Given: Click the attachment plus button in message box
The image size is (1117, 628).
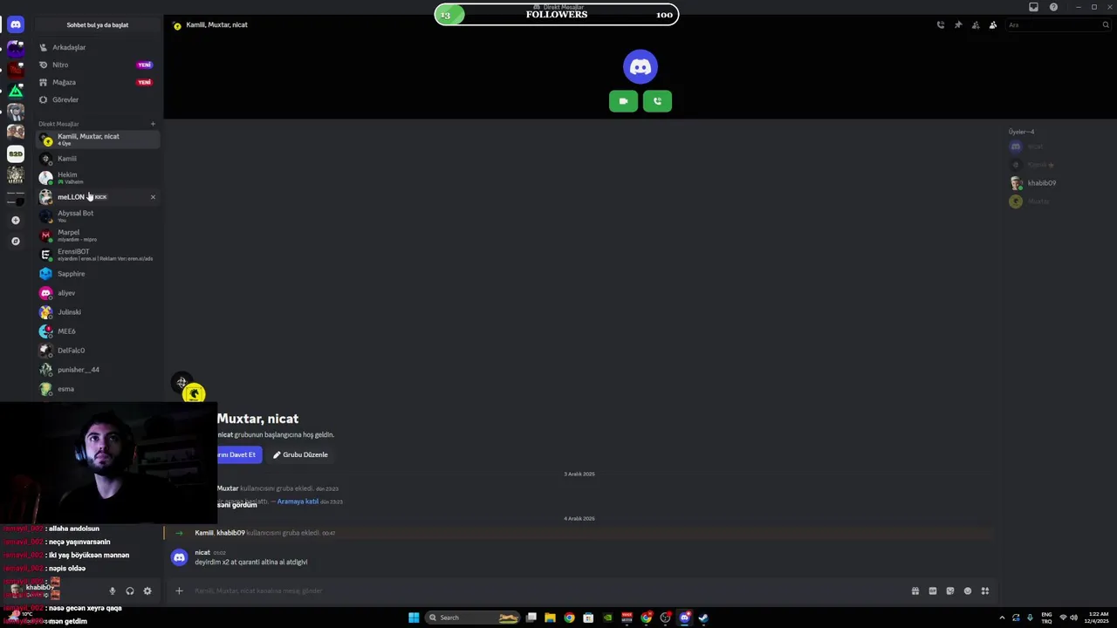Looking at the screenshot, I should [179, 591].
